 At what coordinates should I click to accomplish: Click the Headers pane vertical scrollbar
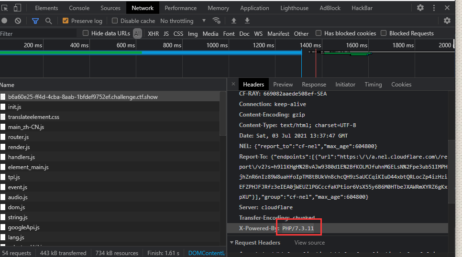[x=451, y=171]
